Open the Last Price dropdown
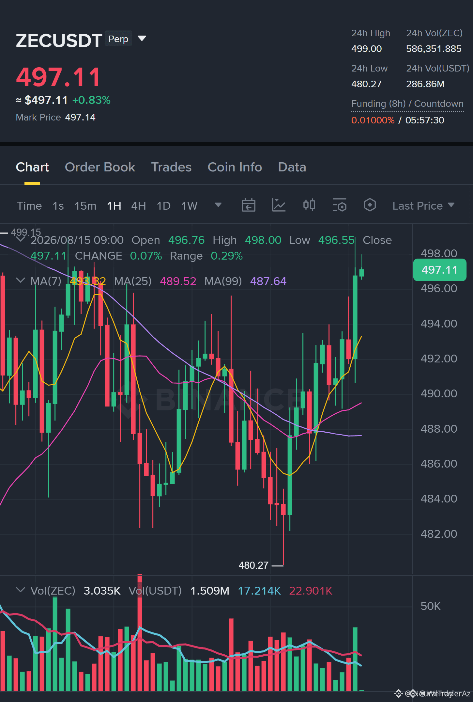 click(423, 206)
